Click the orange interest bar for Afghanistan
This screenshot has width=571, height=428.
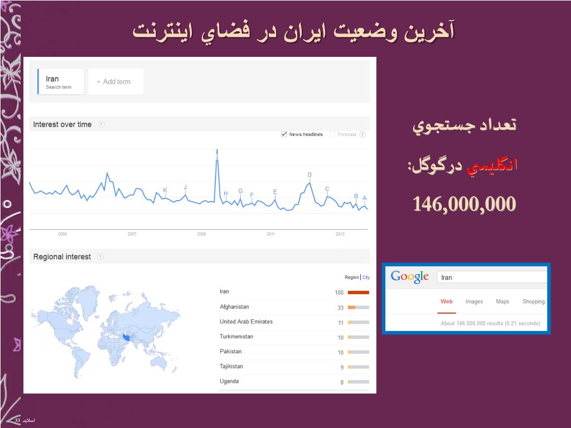point(351,308)
